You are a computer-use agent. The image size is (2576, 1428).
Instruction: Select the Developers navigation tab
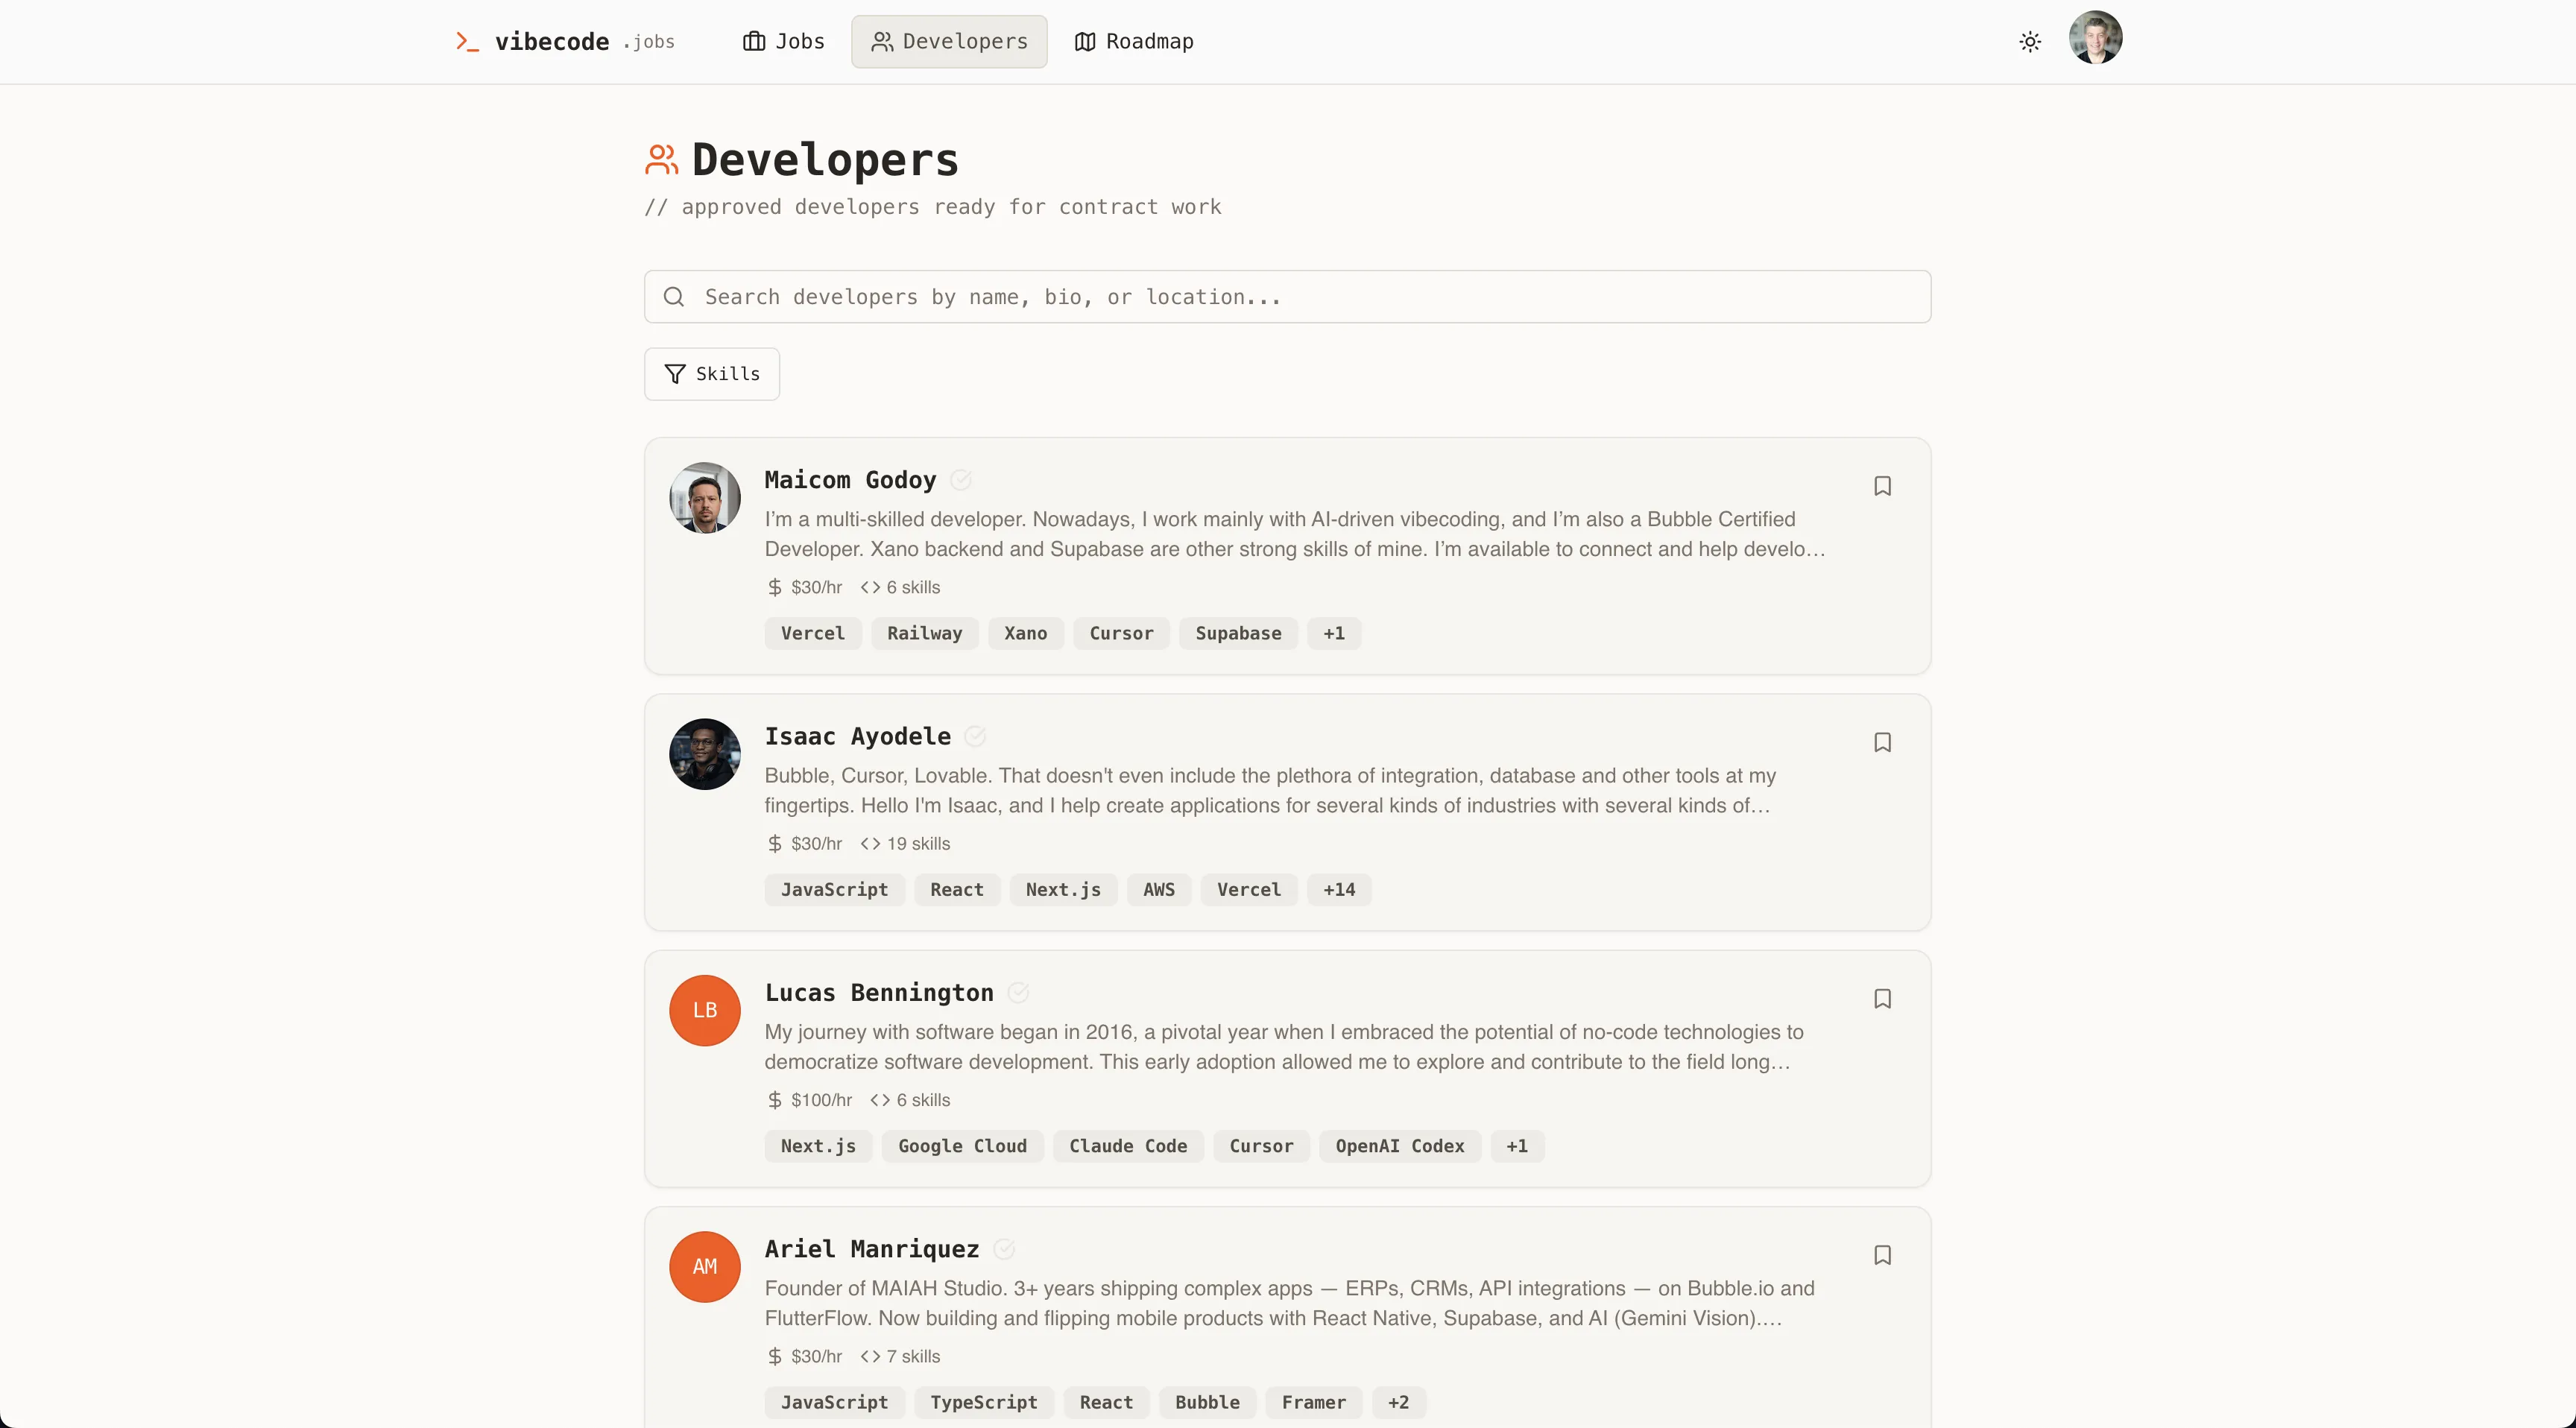(949, 42)
